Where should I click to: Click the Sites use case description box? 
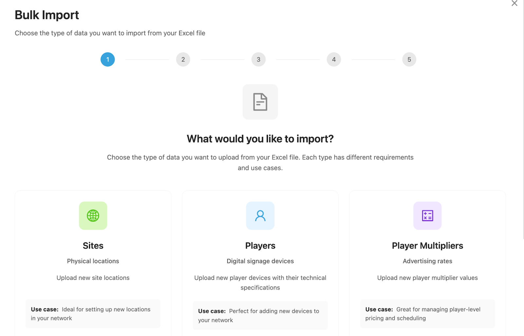pos(93,314)
